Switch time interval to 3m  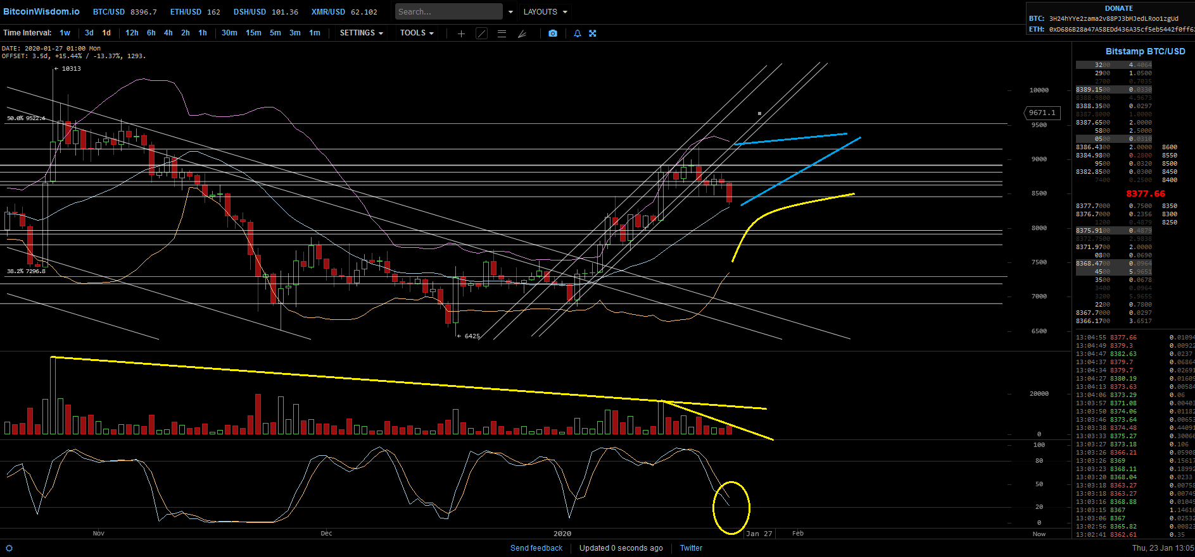coord(295,33)
